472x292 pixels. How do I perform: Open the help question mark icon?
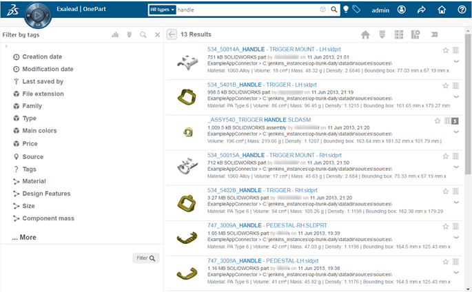[x=462, y=10]
